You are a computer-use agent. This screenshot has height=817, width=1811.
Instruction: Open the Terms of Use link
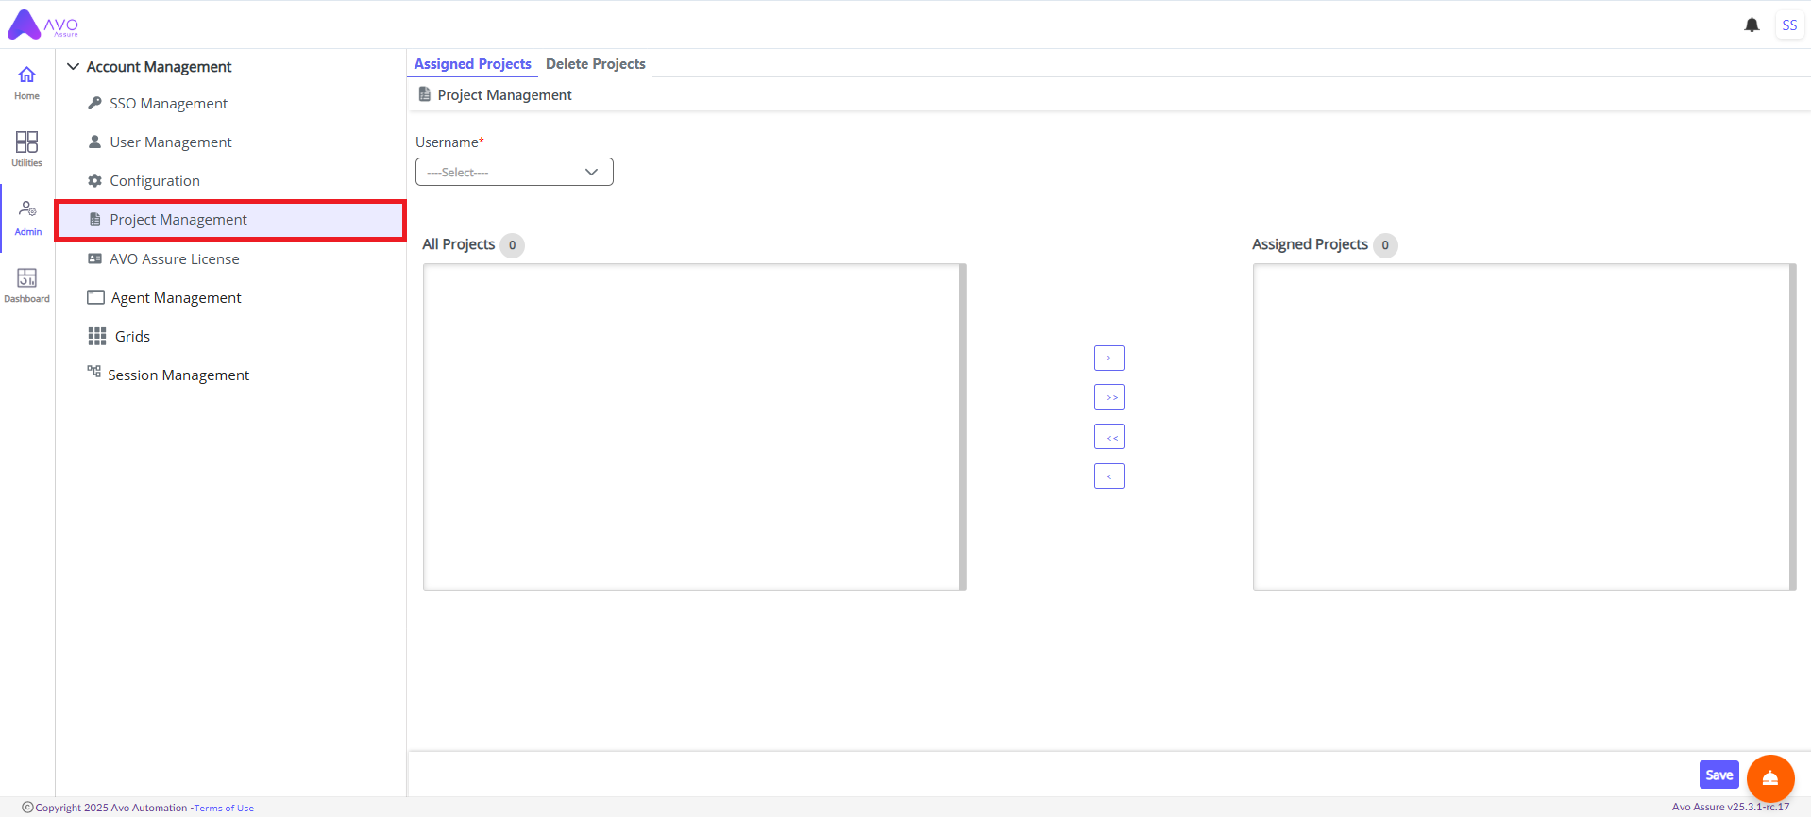pyautogui.click(x=224, y=808)
